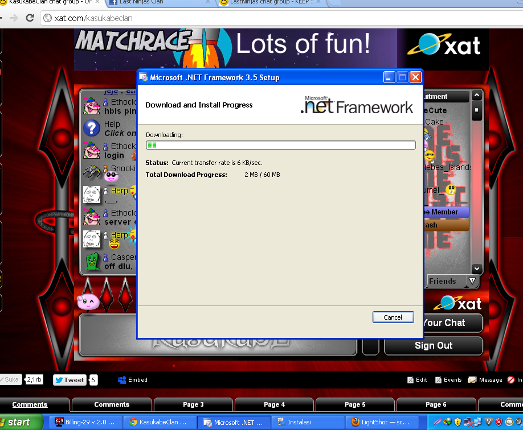Click the LightShot Firefox taskbar button

click(x=382, y=422)
